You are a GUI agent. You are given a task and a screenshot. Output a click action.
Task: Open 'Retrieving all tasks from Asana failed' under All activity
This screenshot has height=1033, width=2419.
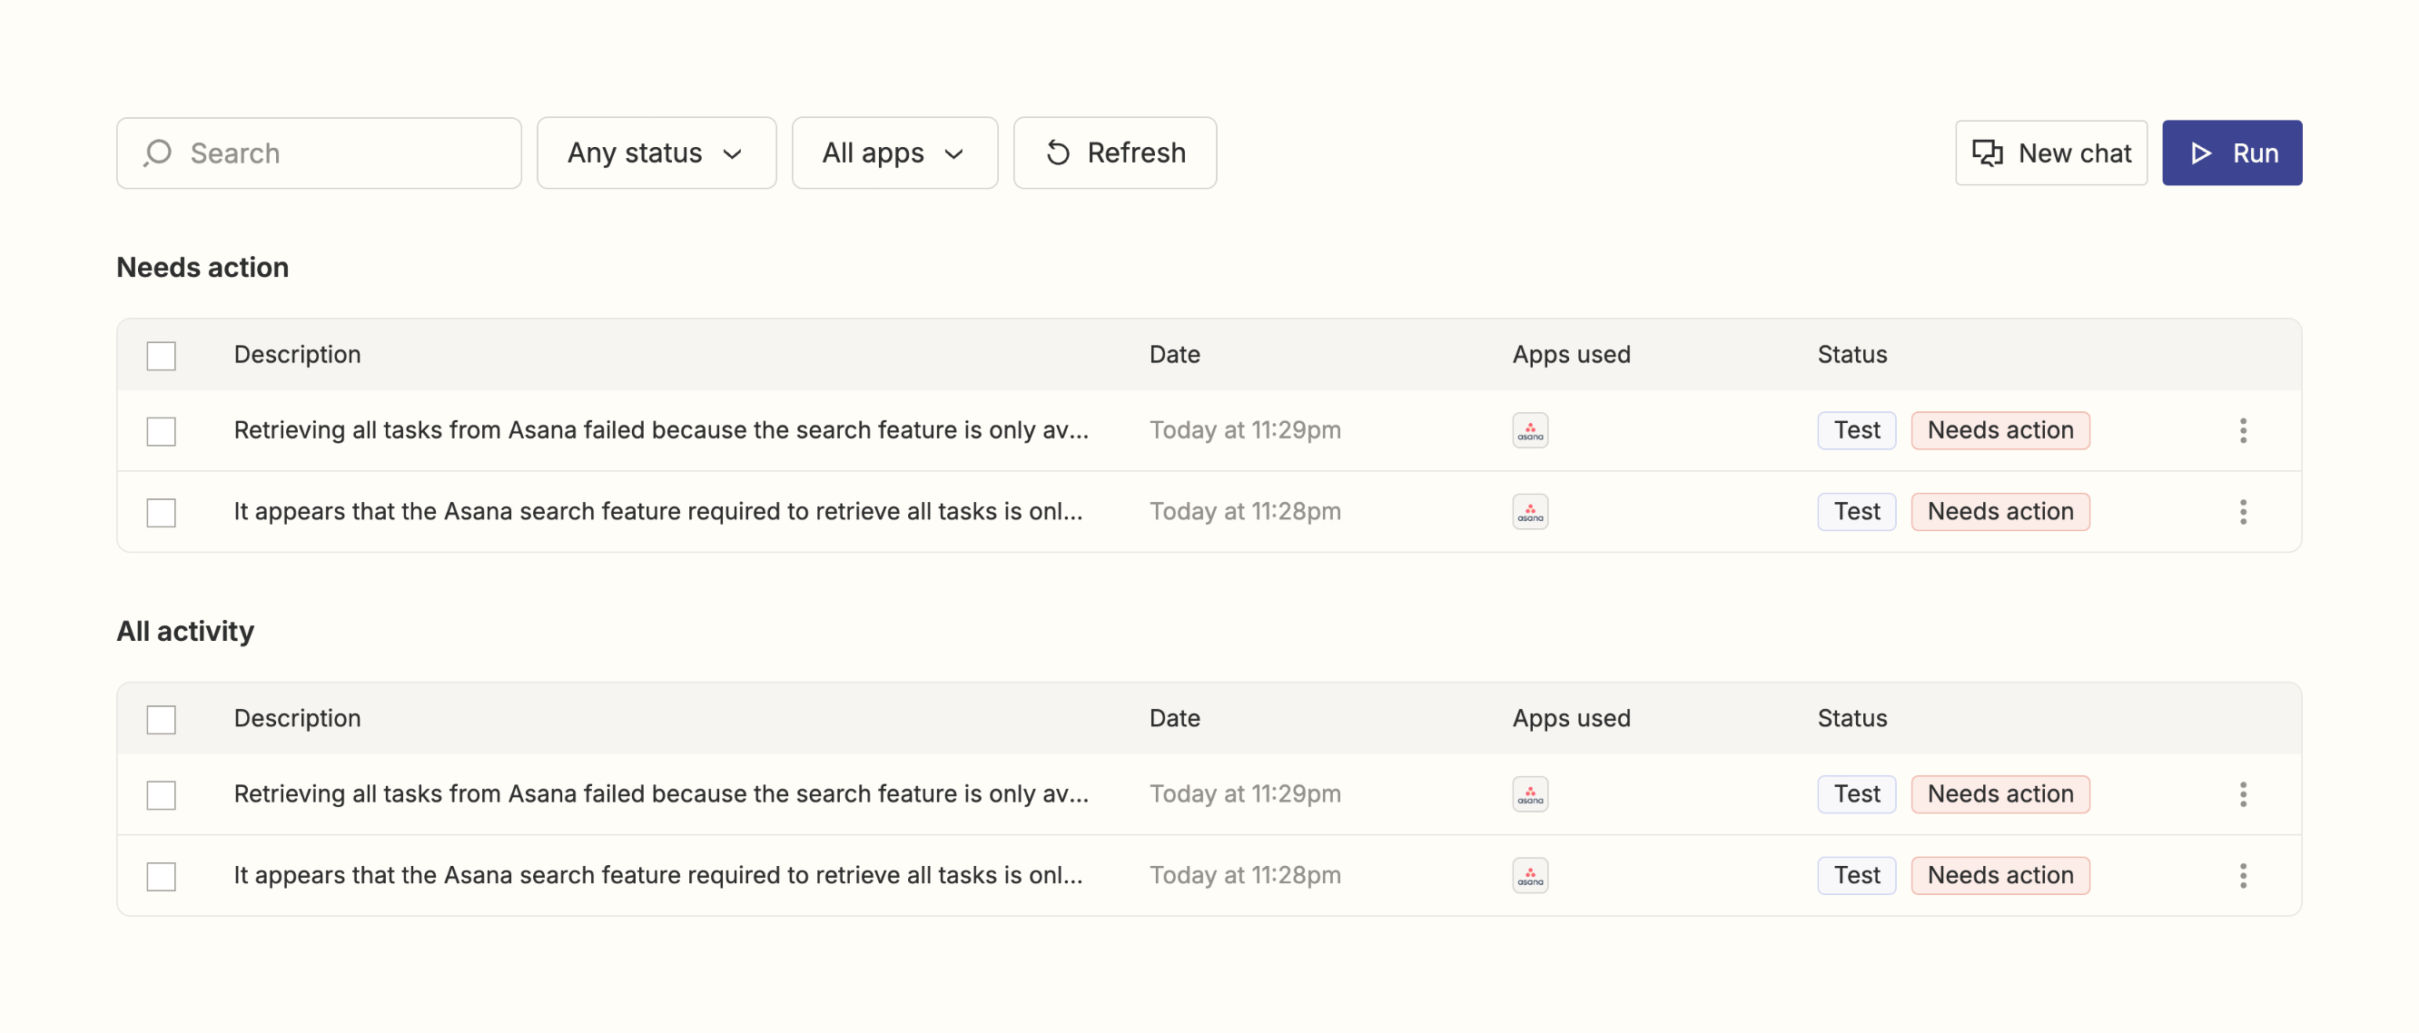point(661,794)
